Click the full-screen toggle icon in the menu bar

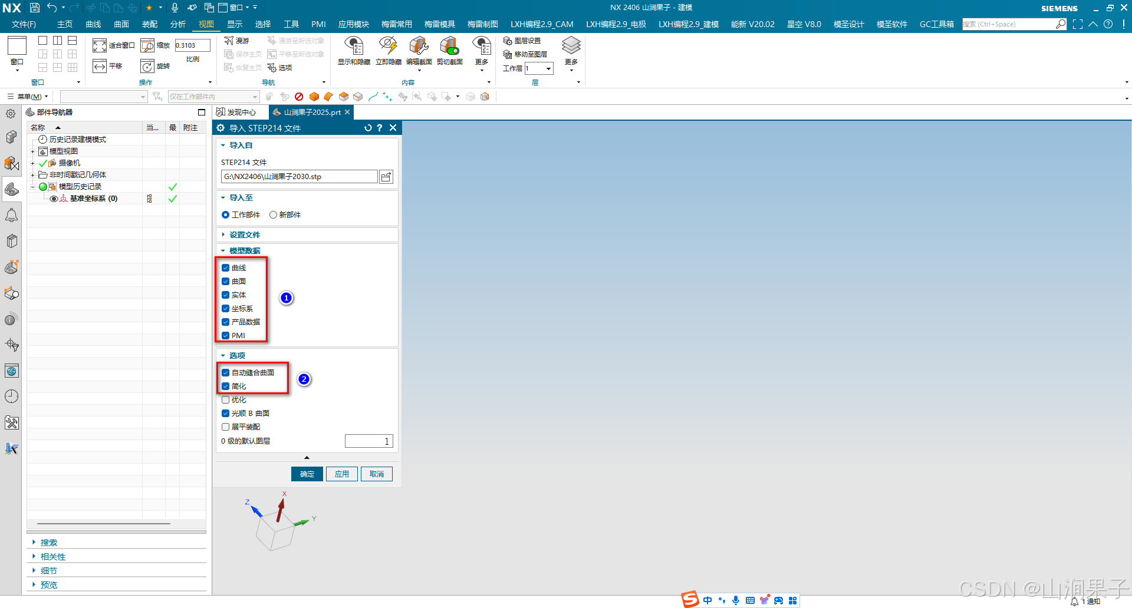1078,24
